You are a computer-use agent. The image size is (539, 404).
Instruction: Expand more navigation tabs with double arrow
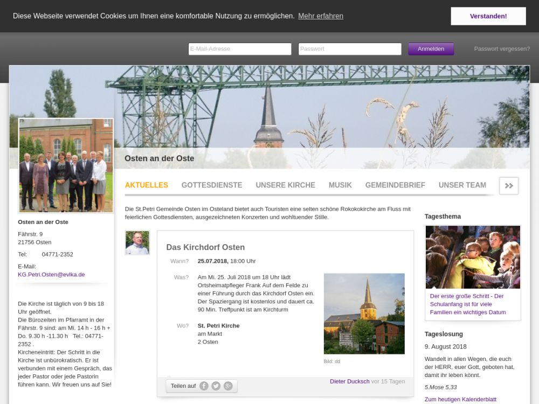(x=508, y=185)
